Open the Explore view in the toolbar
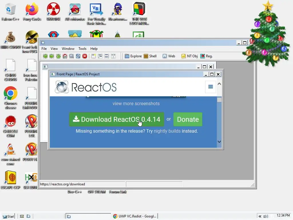The image size is (293, 220). click(133, 56)
